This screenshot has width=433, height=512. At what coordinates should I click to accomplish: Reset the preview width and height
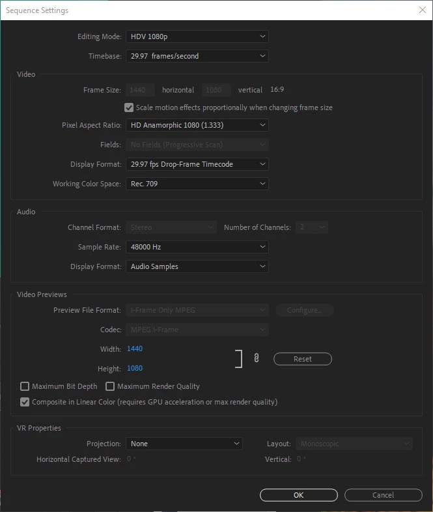click(303, 359)
